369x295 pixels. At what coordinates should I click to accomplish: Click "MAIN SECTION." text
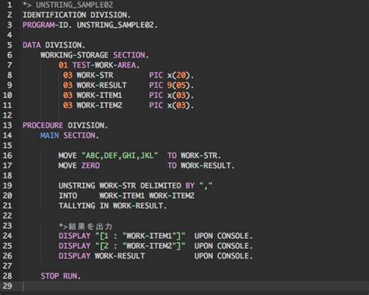pos(69,135)
